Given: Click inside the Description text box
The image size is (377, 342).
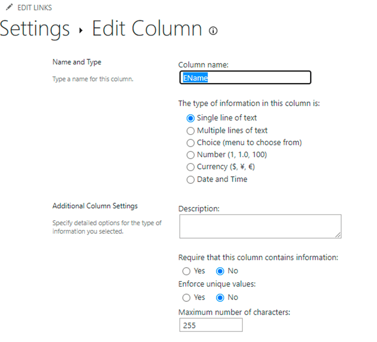Looking at the screenshot, I should pos(260,226).
